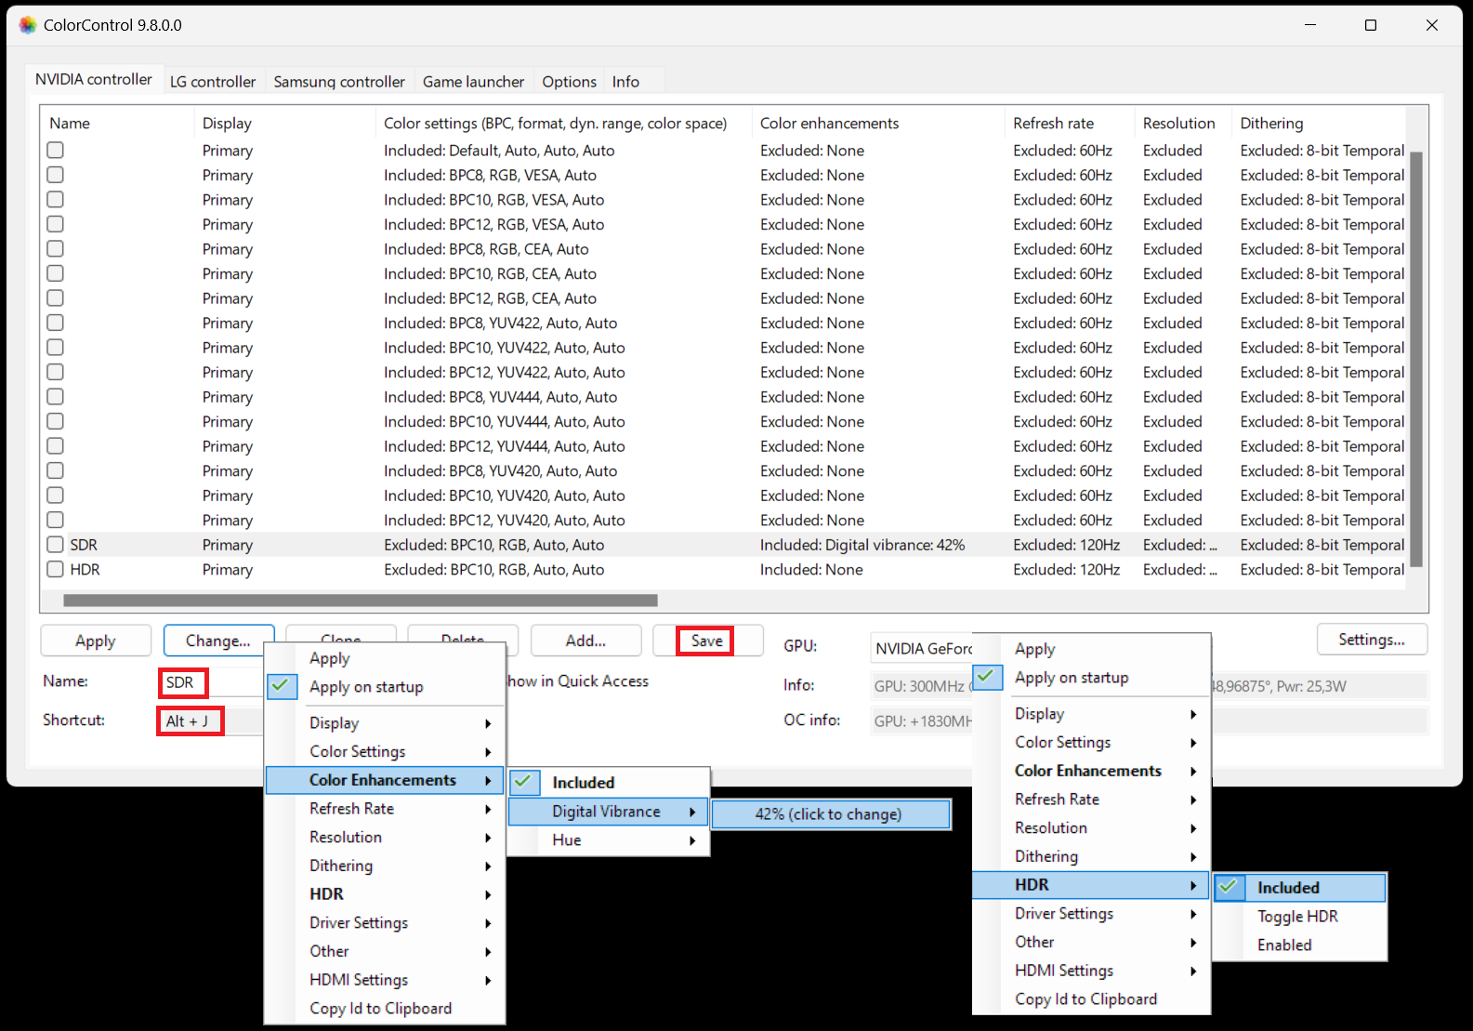The height and width of the screenshot is (1031, 1473).
Task: Open Driver Settings in left menu
Action: 385,922
